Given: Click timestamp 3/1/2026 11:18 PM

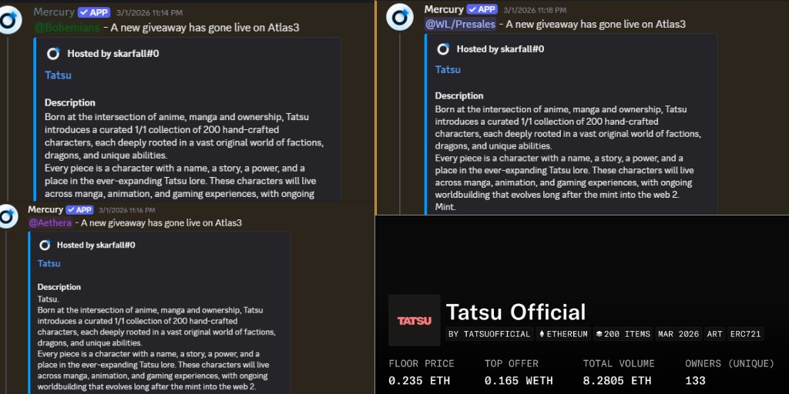Looking at the screenshot, I should coord(535,10).
